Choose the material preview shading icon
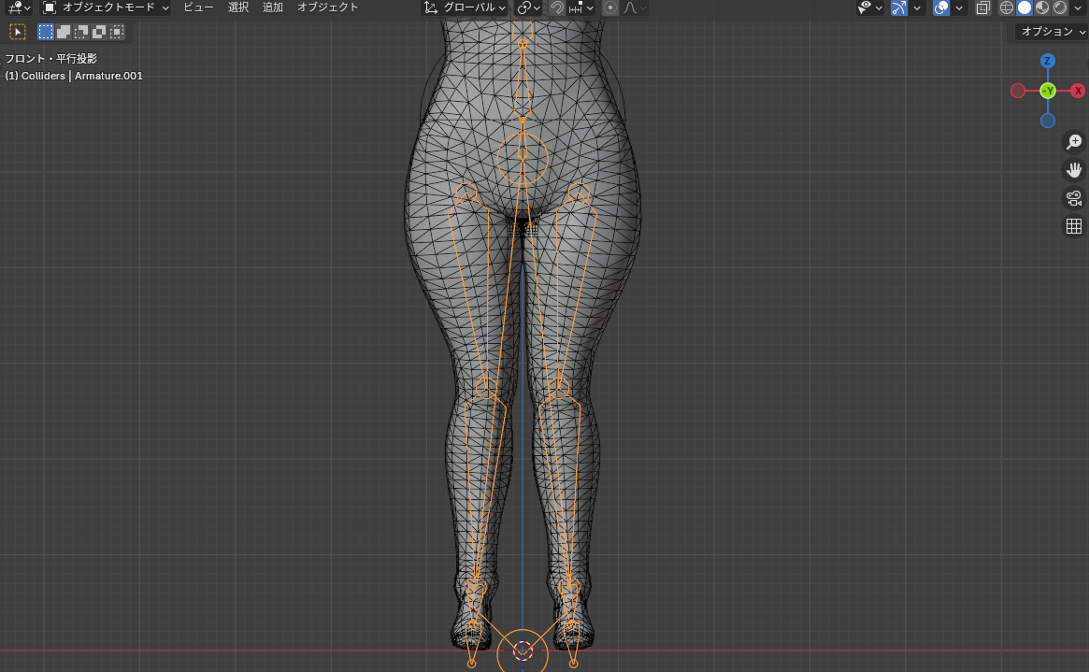The width and height of the screenshot is (1089, 672). (1042, 7)
